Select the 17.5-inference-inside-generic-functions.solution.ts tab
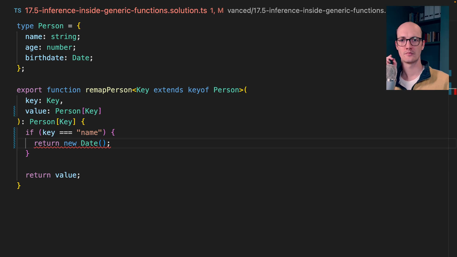 116,10
